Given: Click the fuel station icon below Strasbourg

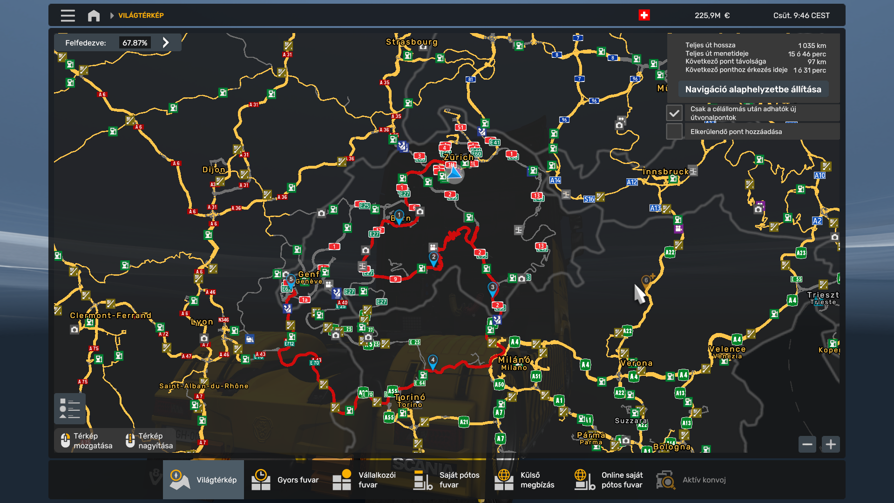Looking at the screenshot, I should pos(408,55).
